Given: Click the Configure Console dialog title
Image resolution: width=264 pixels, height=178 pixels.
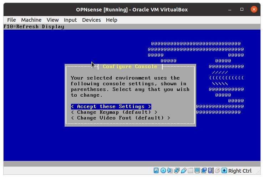Looking at the screenshot, I should (x=130, y=66).
